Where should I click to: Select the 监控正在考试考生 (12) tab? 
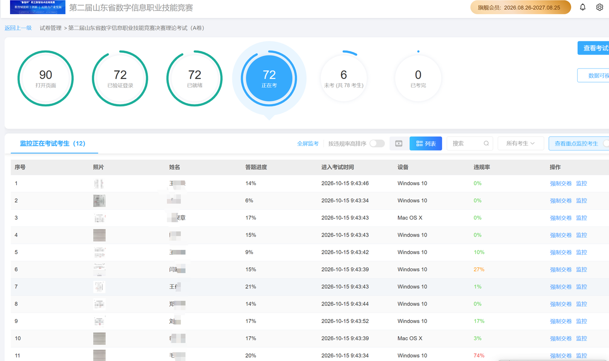53,143
